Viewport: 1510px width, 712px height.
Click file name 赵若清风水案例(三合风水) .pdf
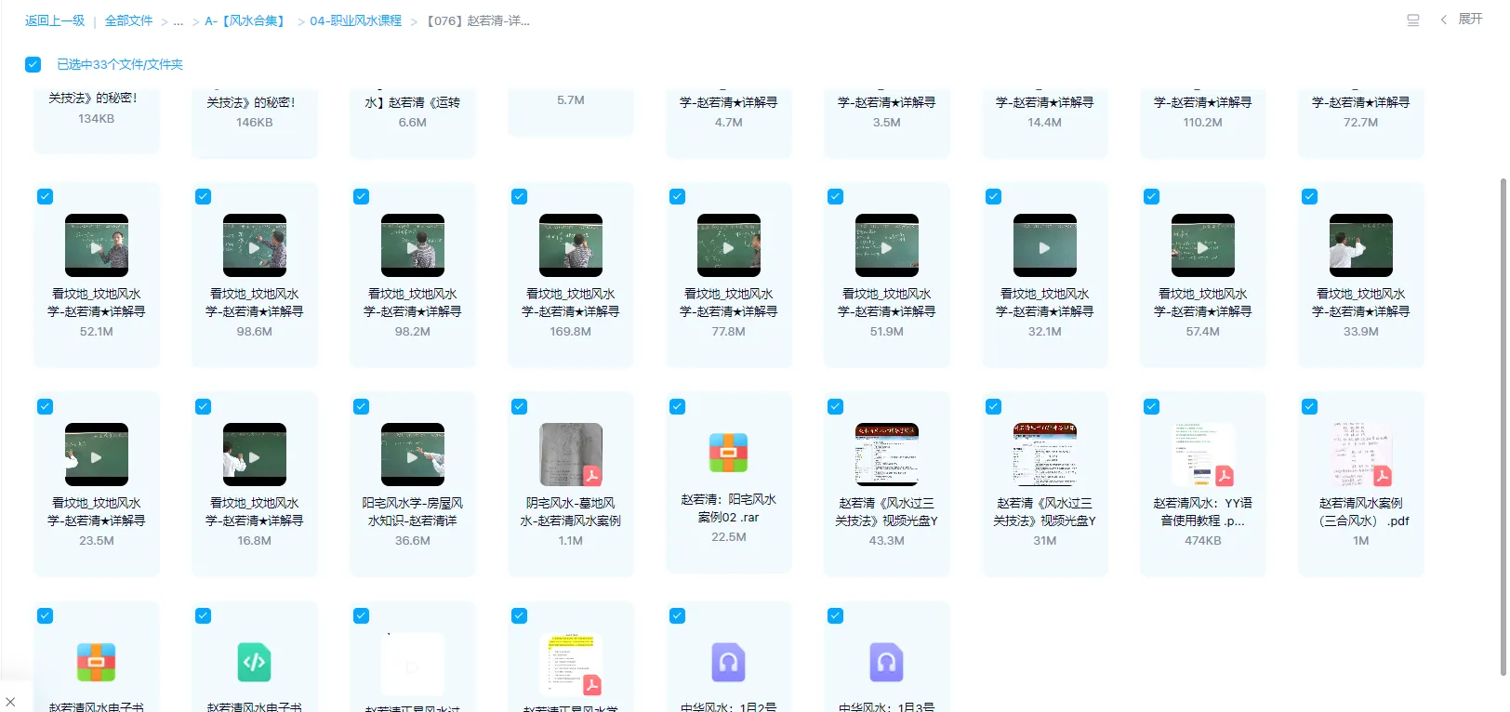pos(1361,511)
